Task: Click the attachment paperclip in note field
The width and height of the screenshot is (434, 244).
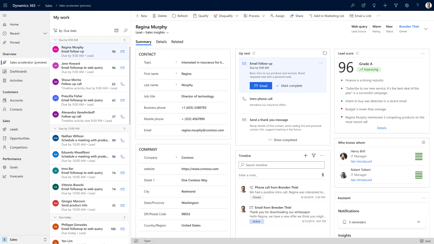Action: tap(323, 175)
